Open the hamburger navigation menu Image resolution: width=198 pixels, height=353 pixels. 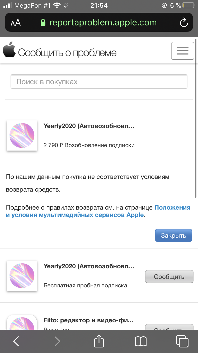click(183, 51)
